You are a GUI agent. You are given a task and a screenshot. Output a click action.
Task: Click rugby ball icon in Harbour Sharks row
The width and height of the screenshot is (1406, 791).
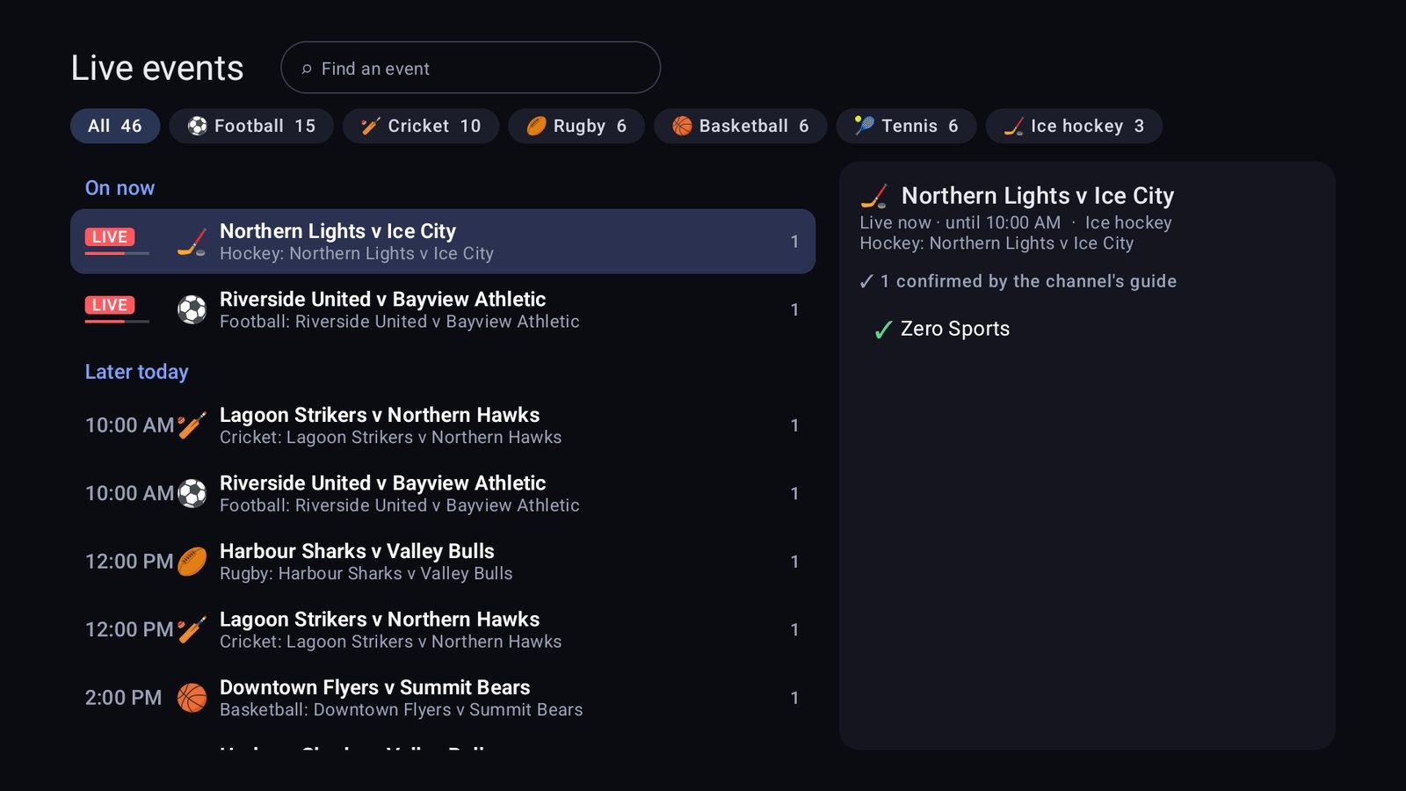tap(192, 562)
